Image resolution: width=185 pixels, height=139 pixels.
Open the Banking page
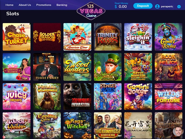62,5
